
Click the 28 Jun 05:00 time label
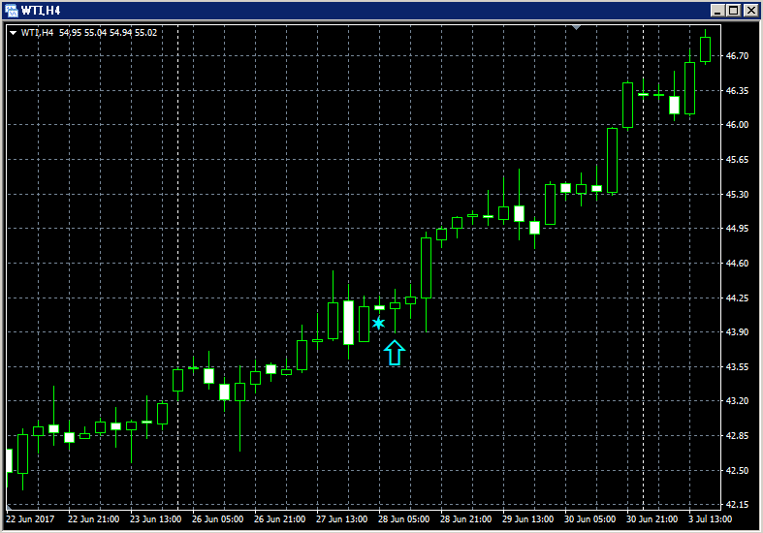coord(404,518)
